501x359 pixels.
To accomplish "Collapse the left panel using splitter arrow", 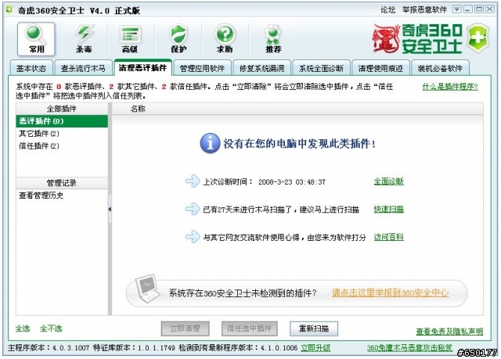I will 110,210.
